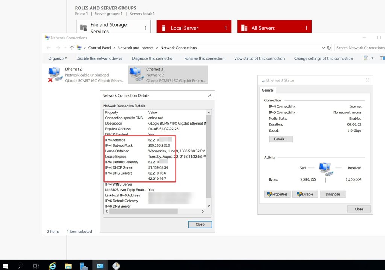385x270 pixels.
Task: Launch Internet Explorer from taskbar
Action: [x=52, y=266]
